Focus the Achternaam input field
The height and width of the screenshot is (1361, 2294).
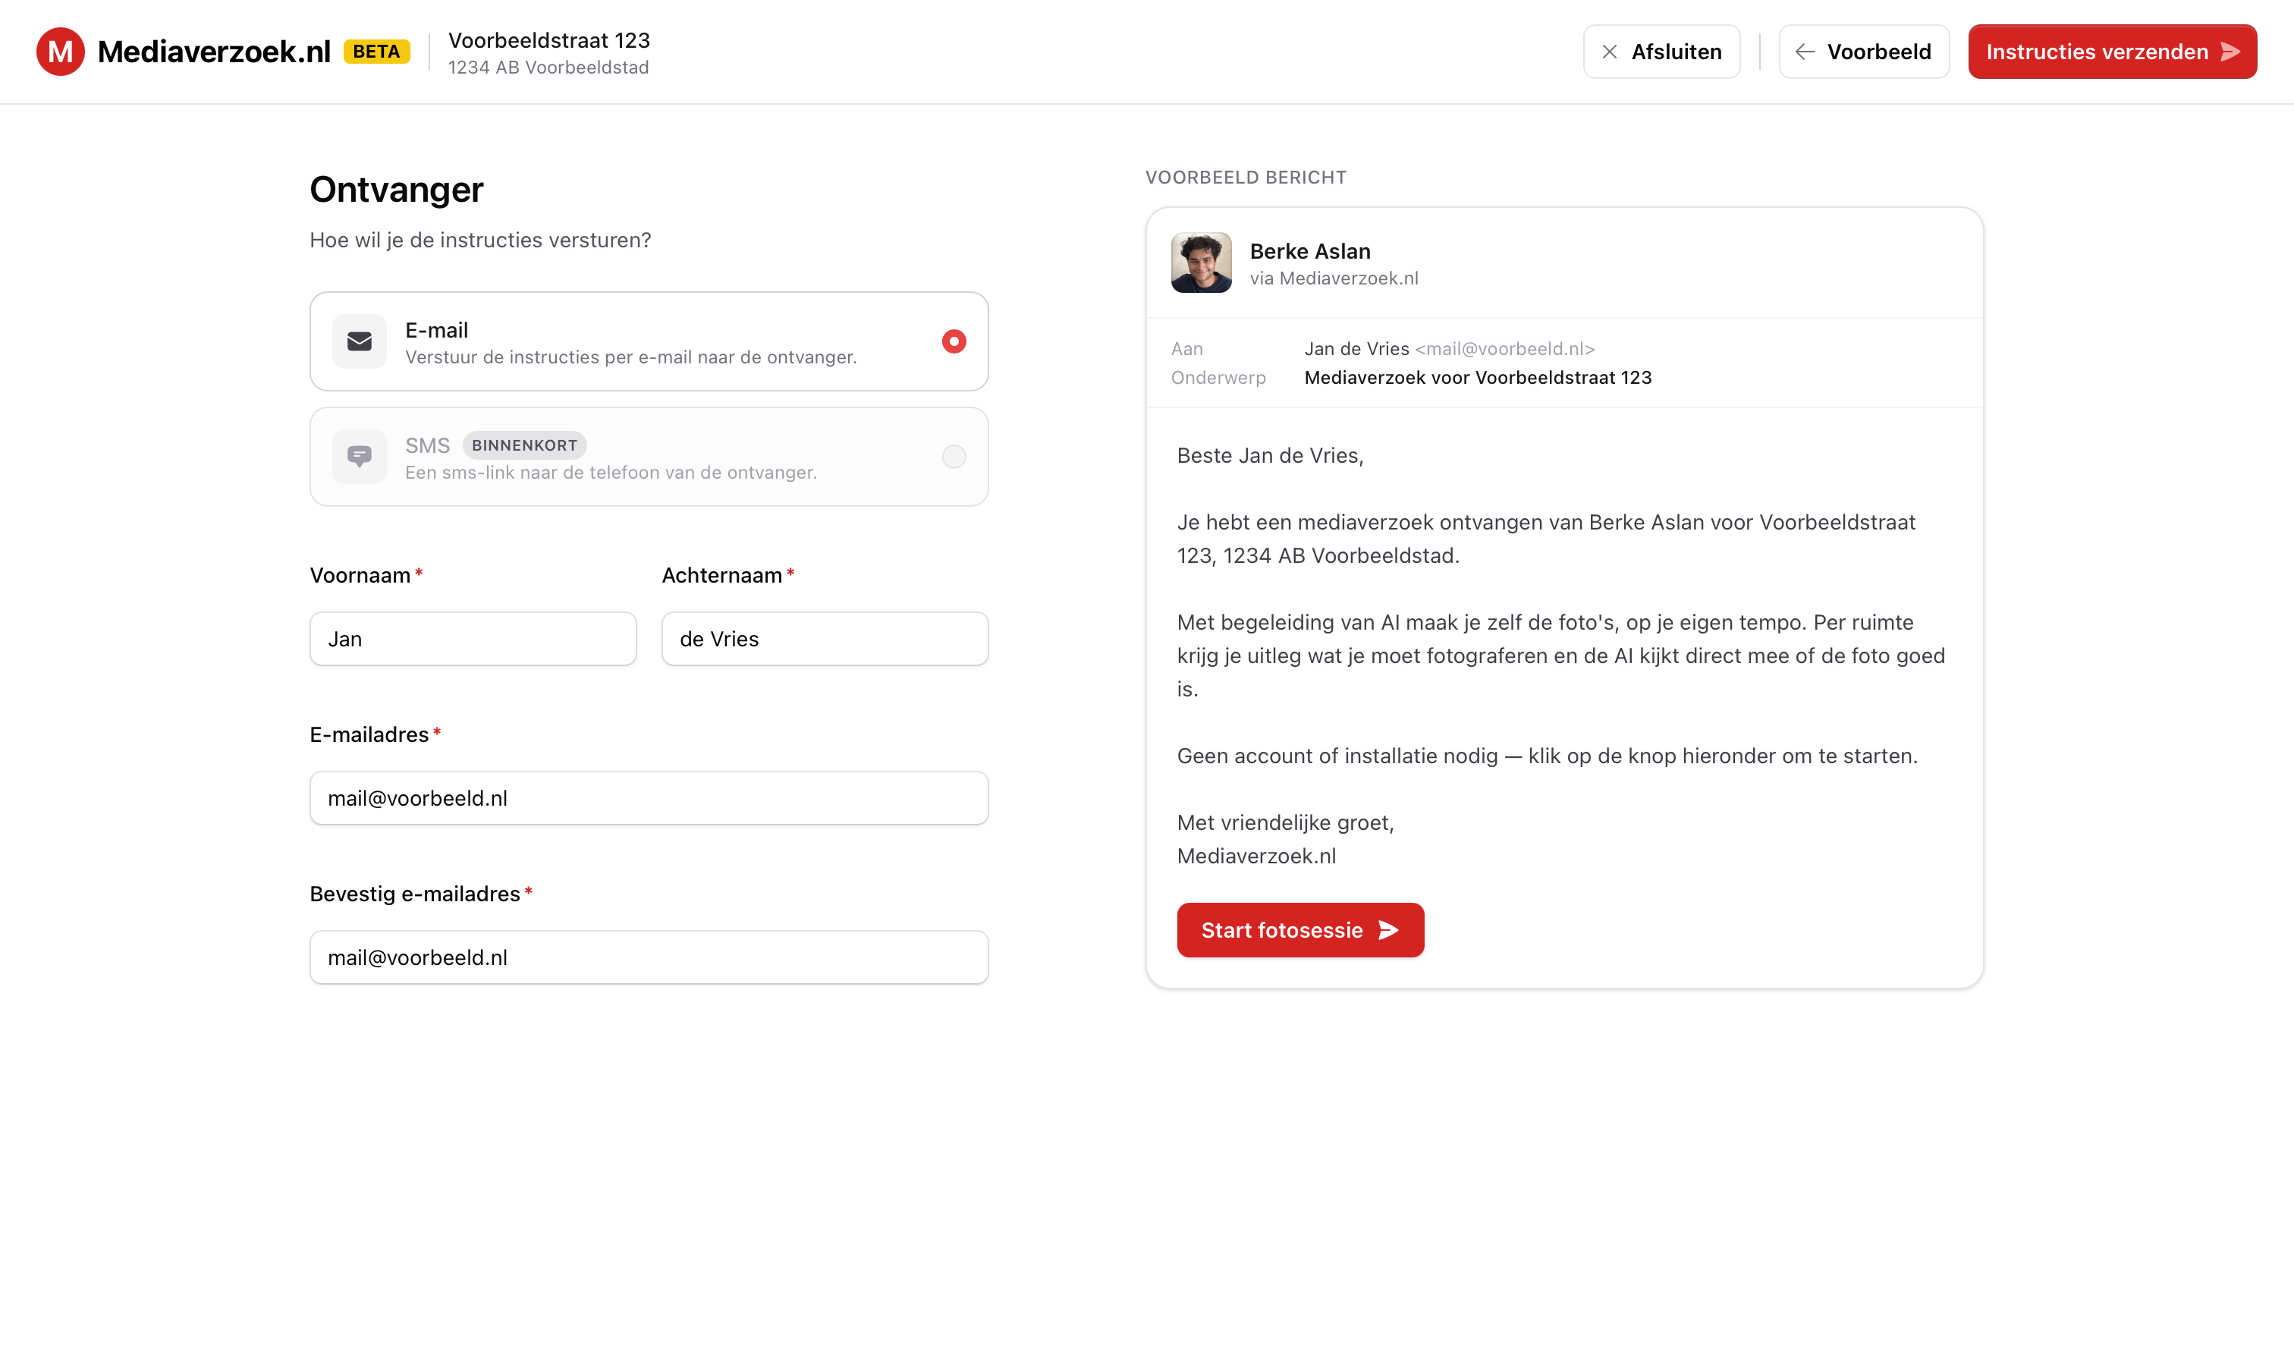tap(825, 638)
